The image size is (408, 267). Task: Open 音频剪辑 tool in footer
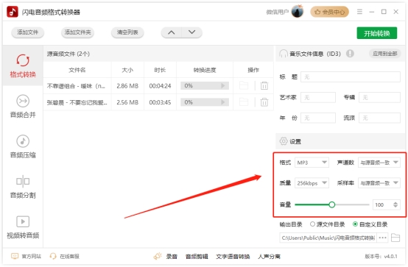point(197,257)
